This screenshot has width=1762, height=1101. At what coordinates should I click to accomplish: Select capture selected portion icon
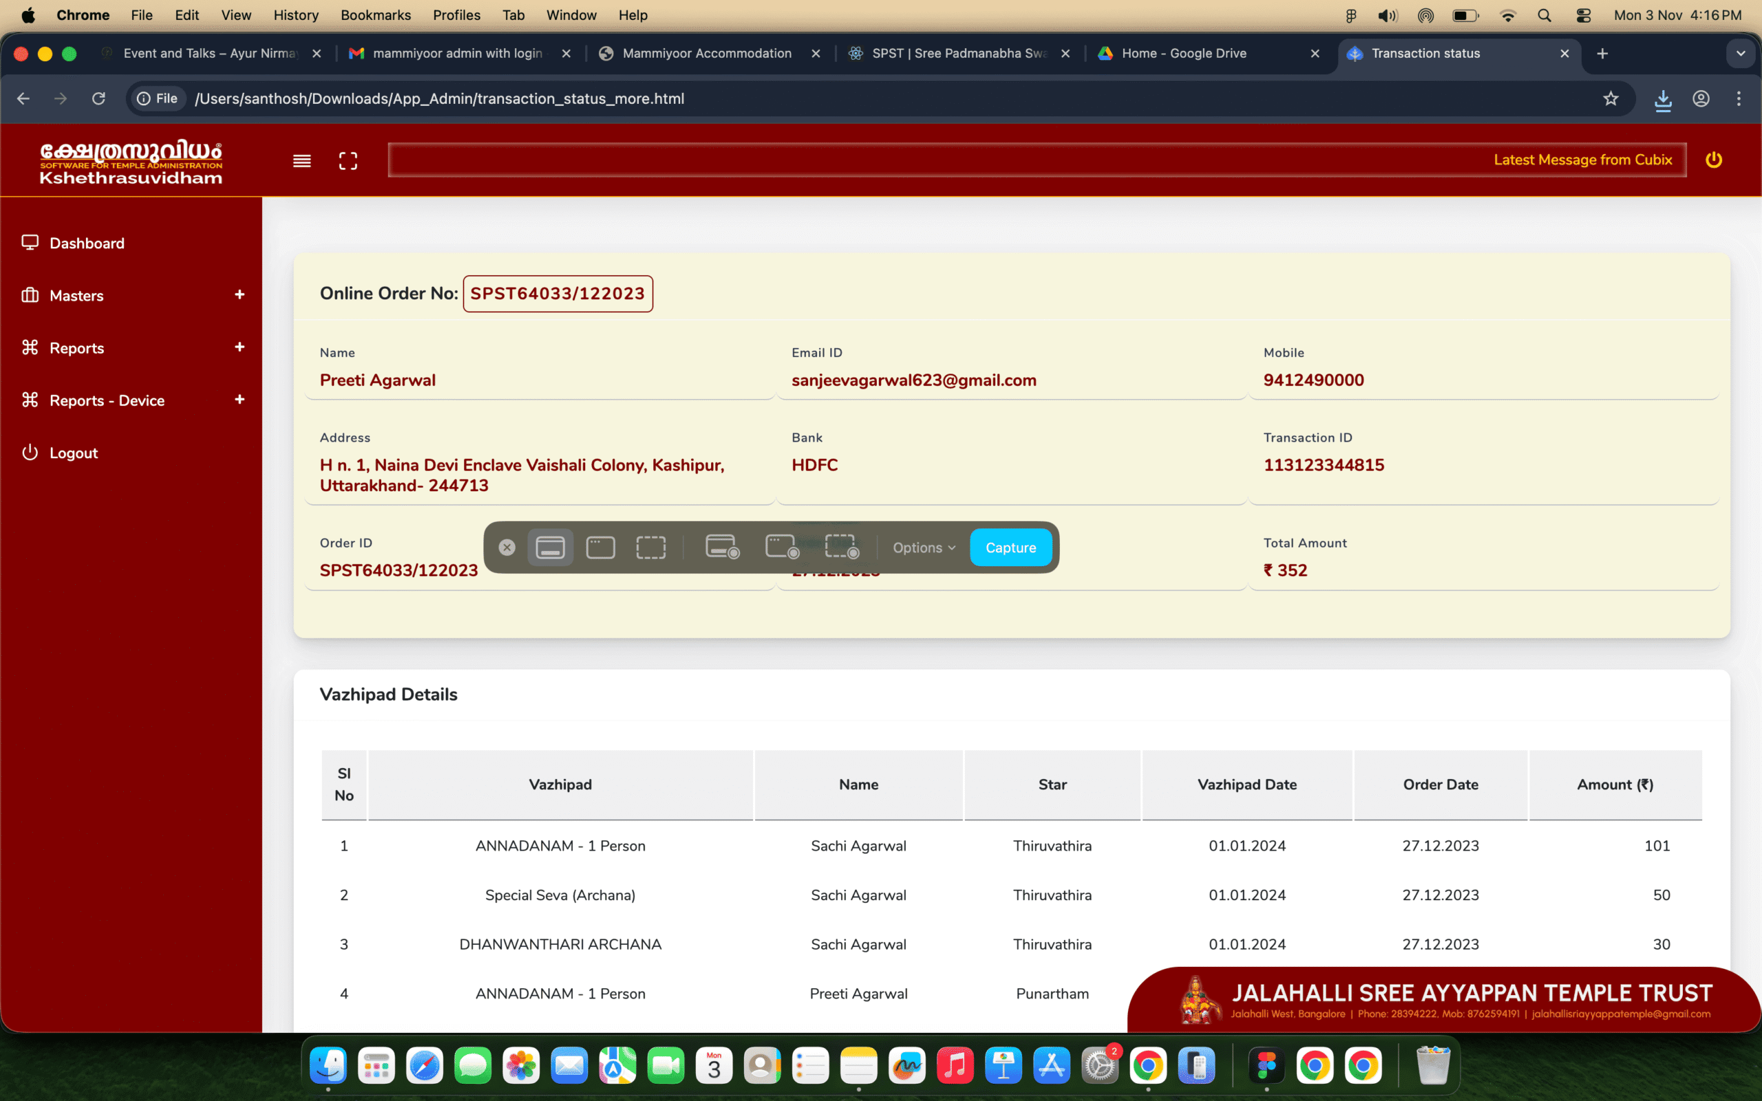click(x=651, y=548)
